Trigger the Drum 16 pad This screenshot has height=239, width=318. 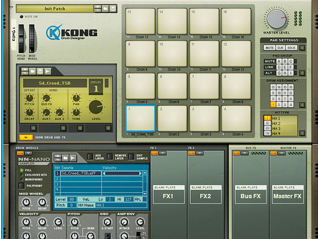[x=236, y=22]
